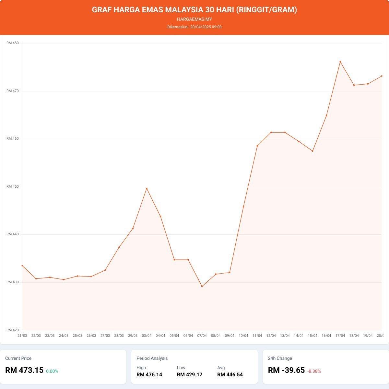Click the lowest data point at 07/04
Viewport: 389px width, 389px height.
[202, 286]
